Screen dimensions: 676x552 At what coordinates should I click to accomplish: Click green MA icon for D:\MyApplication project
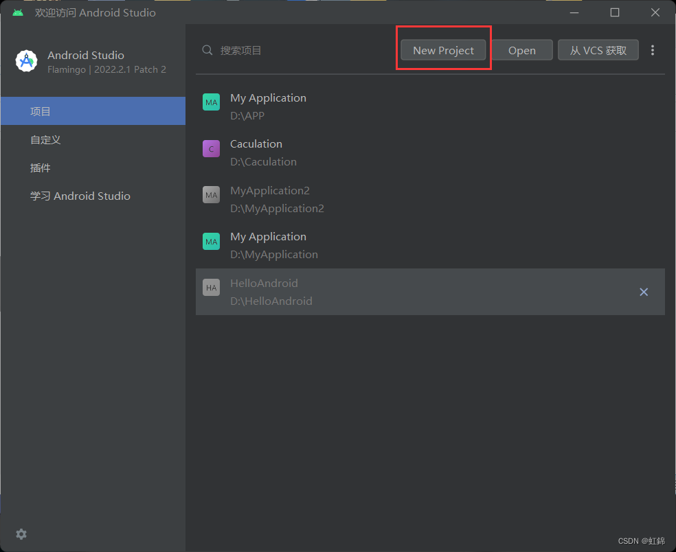[x=211, y=242]
